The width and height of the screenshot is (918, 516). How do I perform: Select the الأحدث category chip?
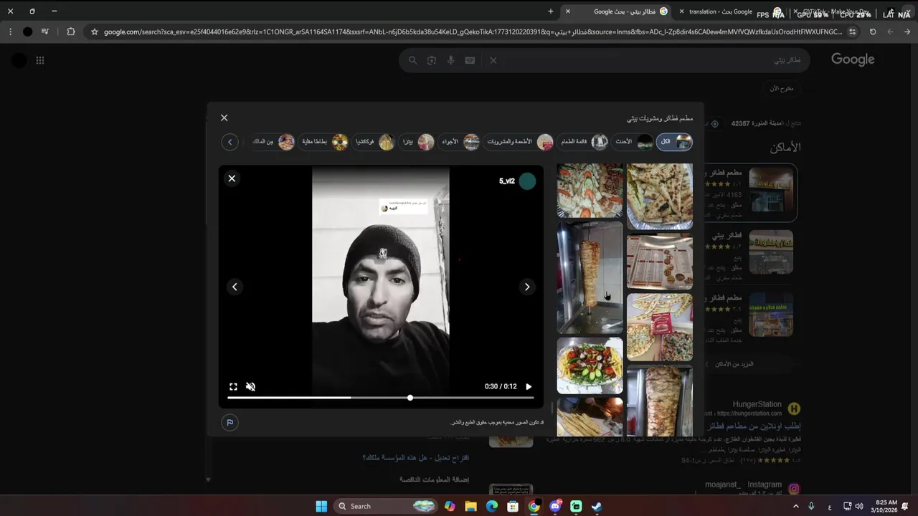pyautogui.click(x=634, y=142)
